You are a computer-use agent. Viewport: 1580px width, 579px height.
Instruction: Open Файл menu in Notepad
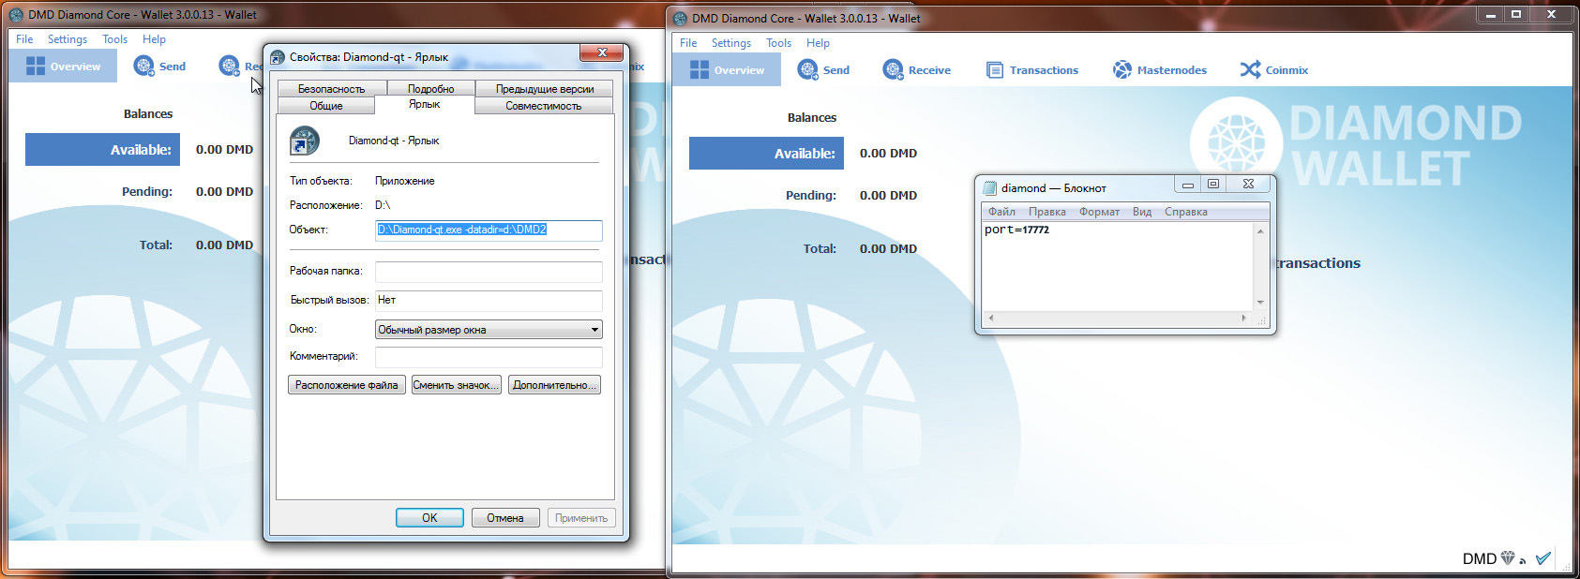pyautogui.click(x=1001, y=212)
